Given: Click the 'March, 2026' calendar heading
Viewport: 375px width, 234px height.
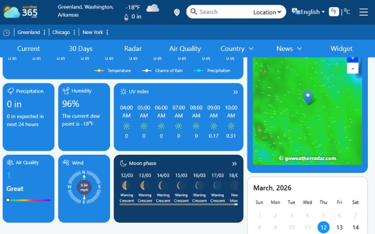Looking at the screenshot, I should [272, 188].
